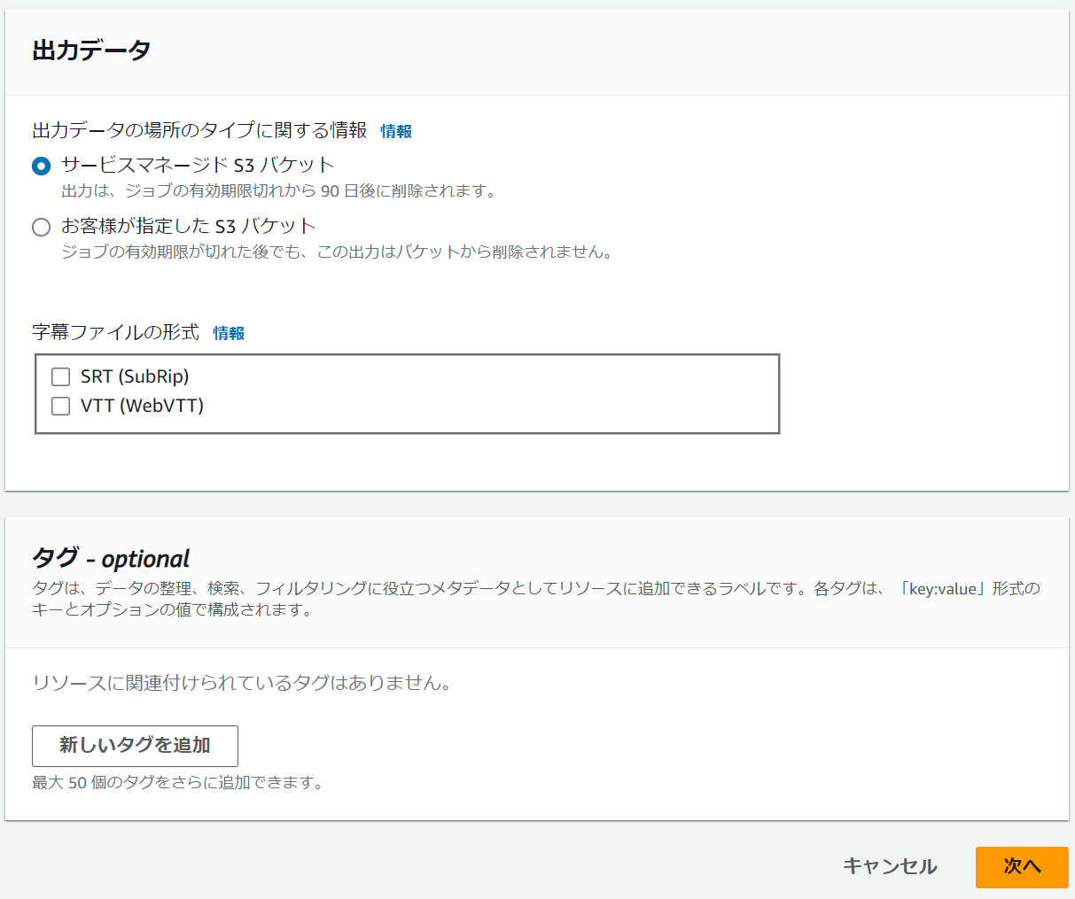Enable the VTT (WebVTT) subtitle checkbox

[x=60, y=406]
